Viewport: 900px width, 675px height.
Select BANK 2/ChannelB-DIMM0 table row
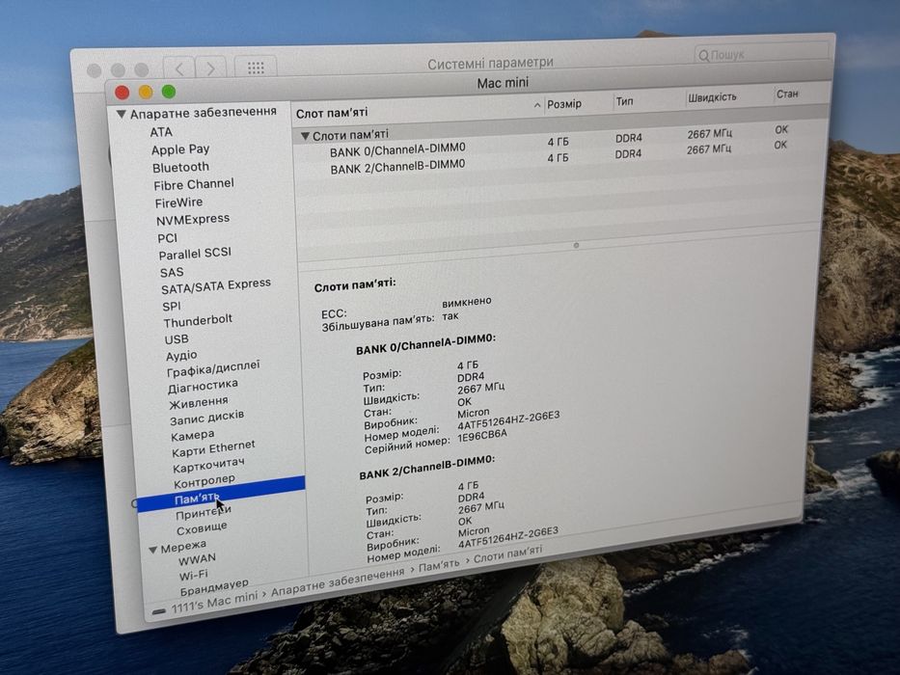pyautogui.click(x=559, y=158)
